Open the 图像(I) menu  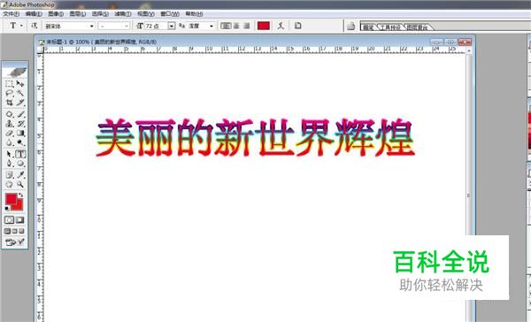coord(56,14)
